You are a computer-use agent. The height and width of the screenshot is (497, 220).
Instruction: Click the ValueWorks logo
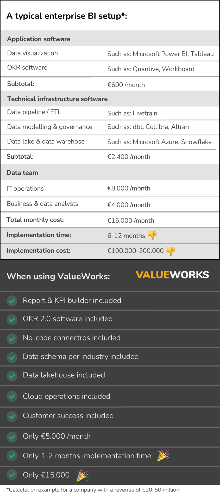click(x=172, y=275)
